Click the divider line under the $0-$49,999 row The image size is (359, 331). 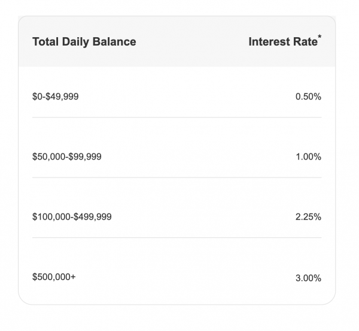[177, 118]
